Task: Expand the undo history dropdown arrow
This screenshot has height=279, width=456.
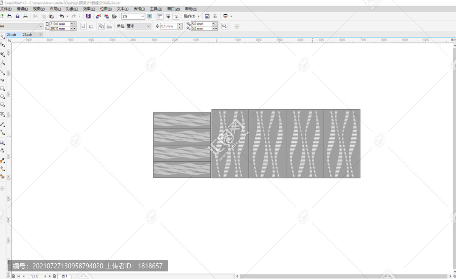Action: tap(67, 16)
